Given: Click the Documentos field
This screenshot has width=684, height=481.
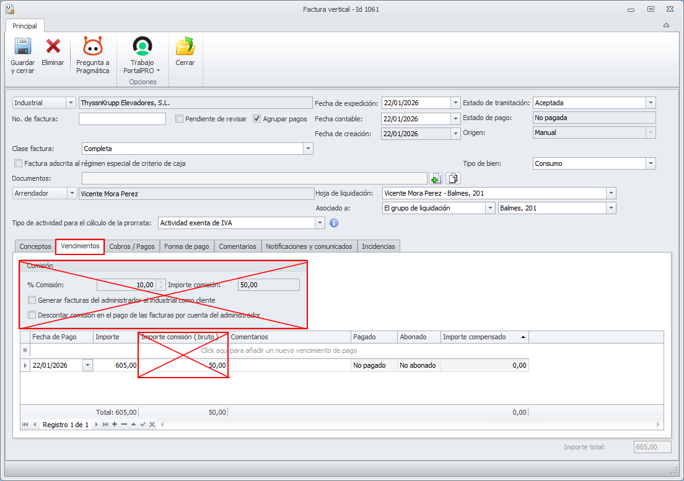Looking at the screenshot, I should click(x=254, y=179).
